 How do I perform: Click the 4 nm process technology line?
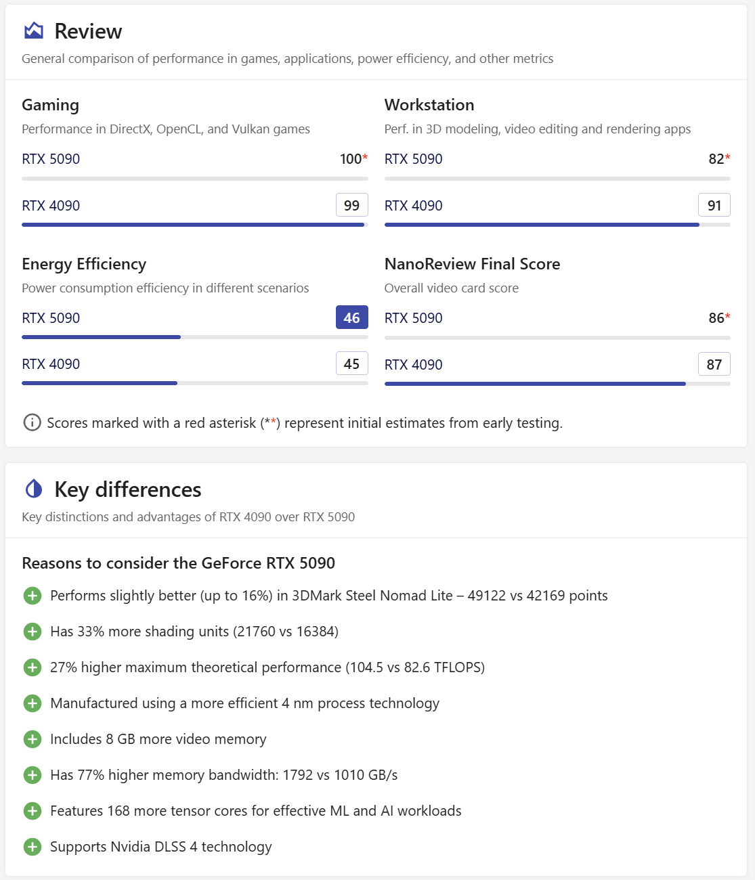[x=245, y=703]
